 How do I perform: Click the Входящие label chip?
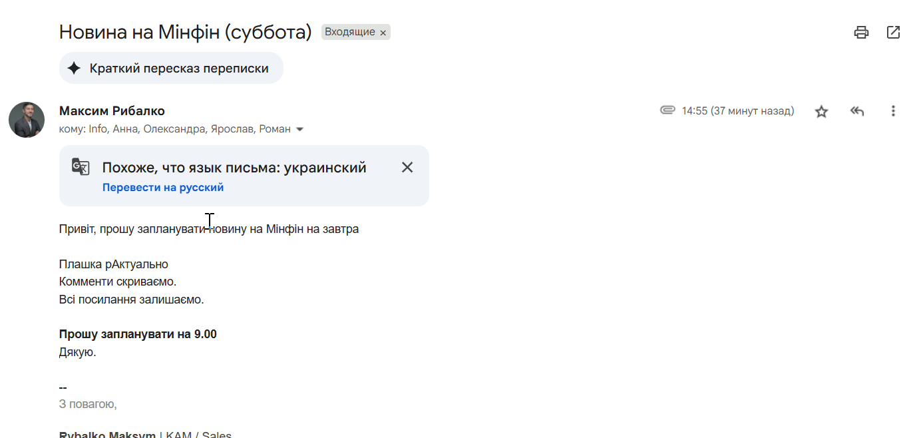pos(349,32)
